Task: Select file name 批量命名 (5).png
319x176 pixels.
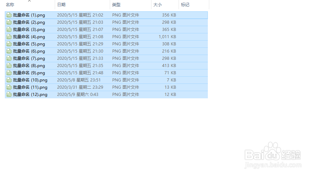Action: tap(29, 44)
